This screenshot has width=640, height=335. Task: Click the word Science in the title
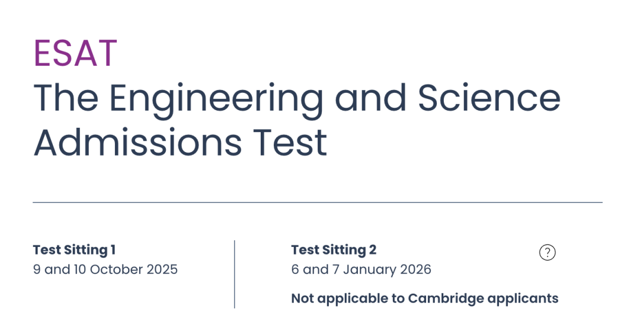click(489, 98)
